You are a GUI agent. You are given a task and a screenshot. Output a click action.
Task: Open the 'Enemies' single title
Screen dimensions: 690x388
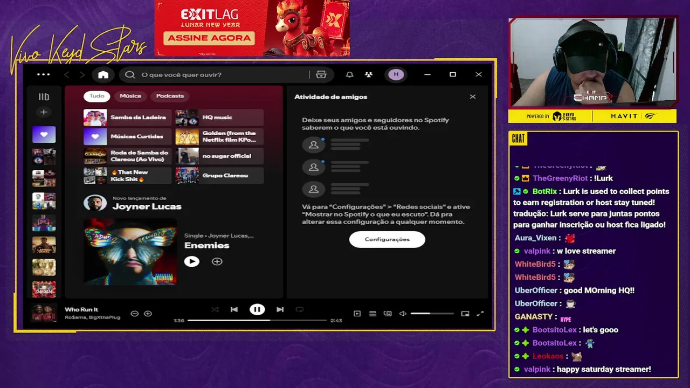coord(207,245)
